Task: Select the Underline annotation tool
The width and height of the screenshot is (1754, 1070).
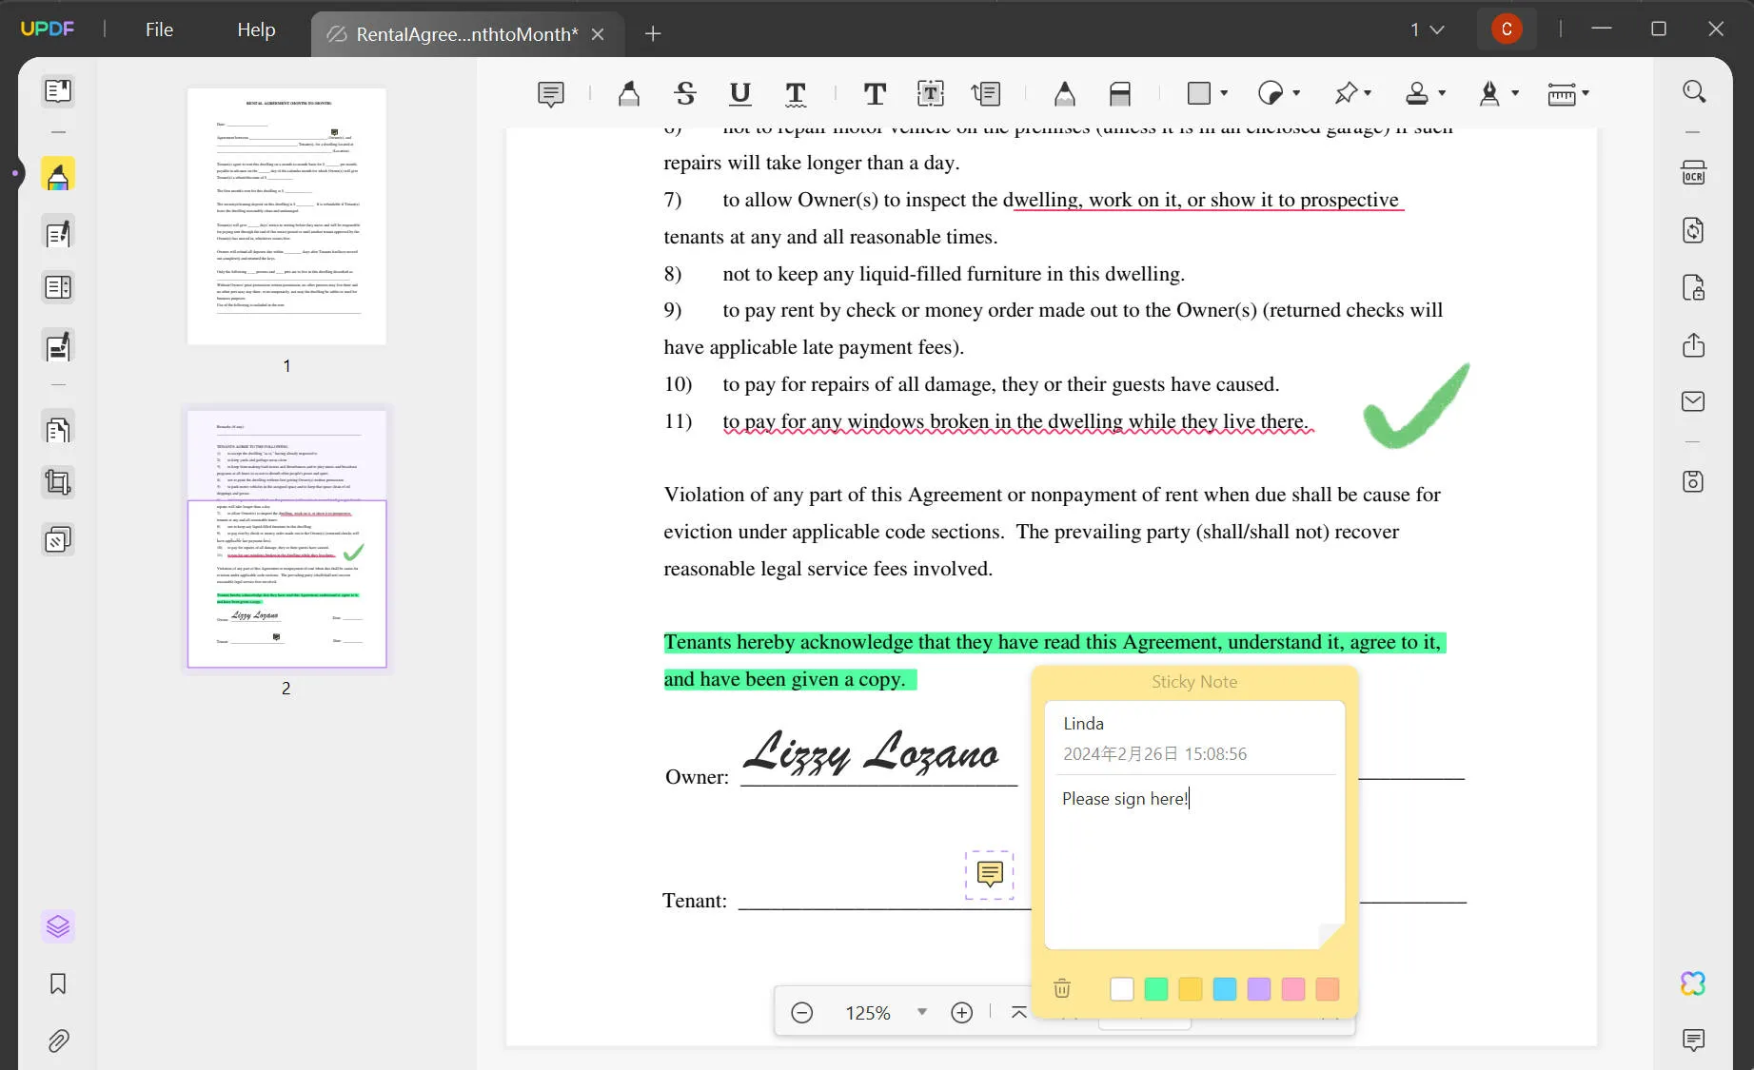Action: tap(740, 93)
